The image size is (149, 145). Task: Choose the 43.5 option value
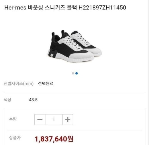click(x=33, y=100)
